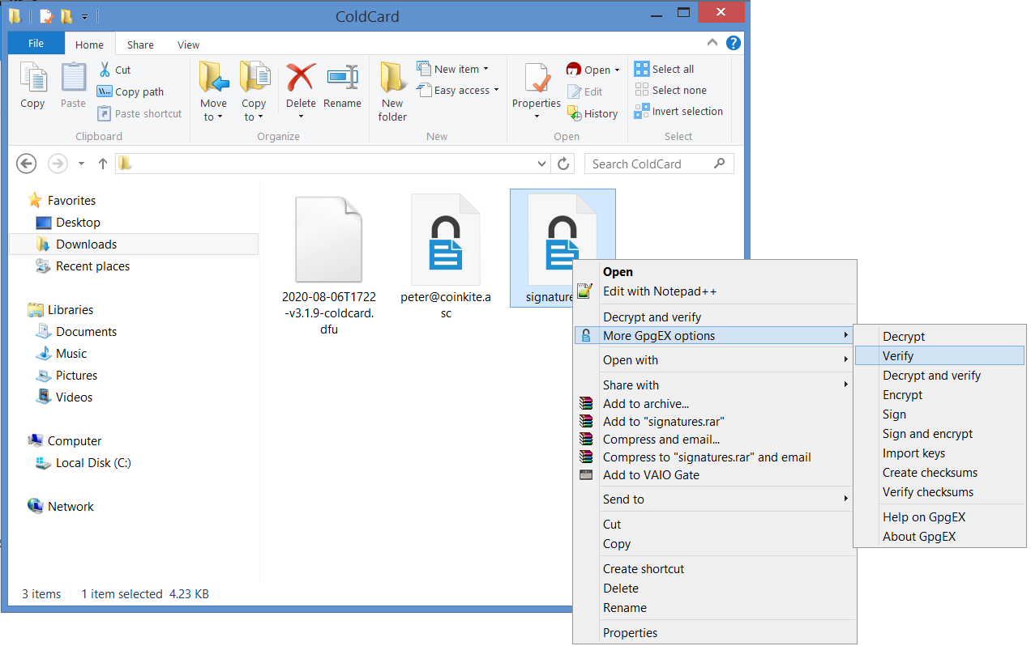Click the quick access Properties icon in title bar
Image resolution: width=1031 pixels, height=646 pixels.
point(46,16)
